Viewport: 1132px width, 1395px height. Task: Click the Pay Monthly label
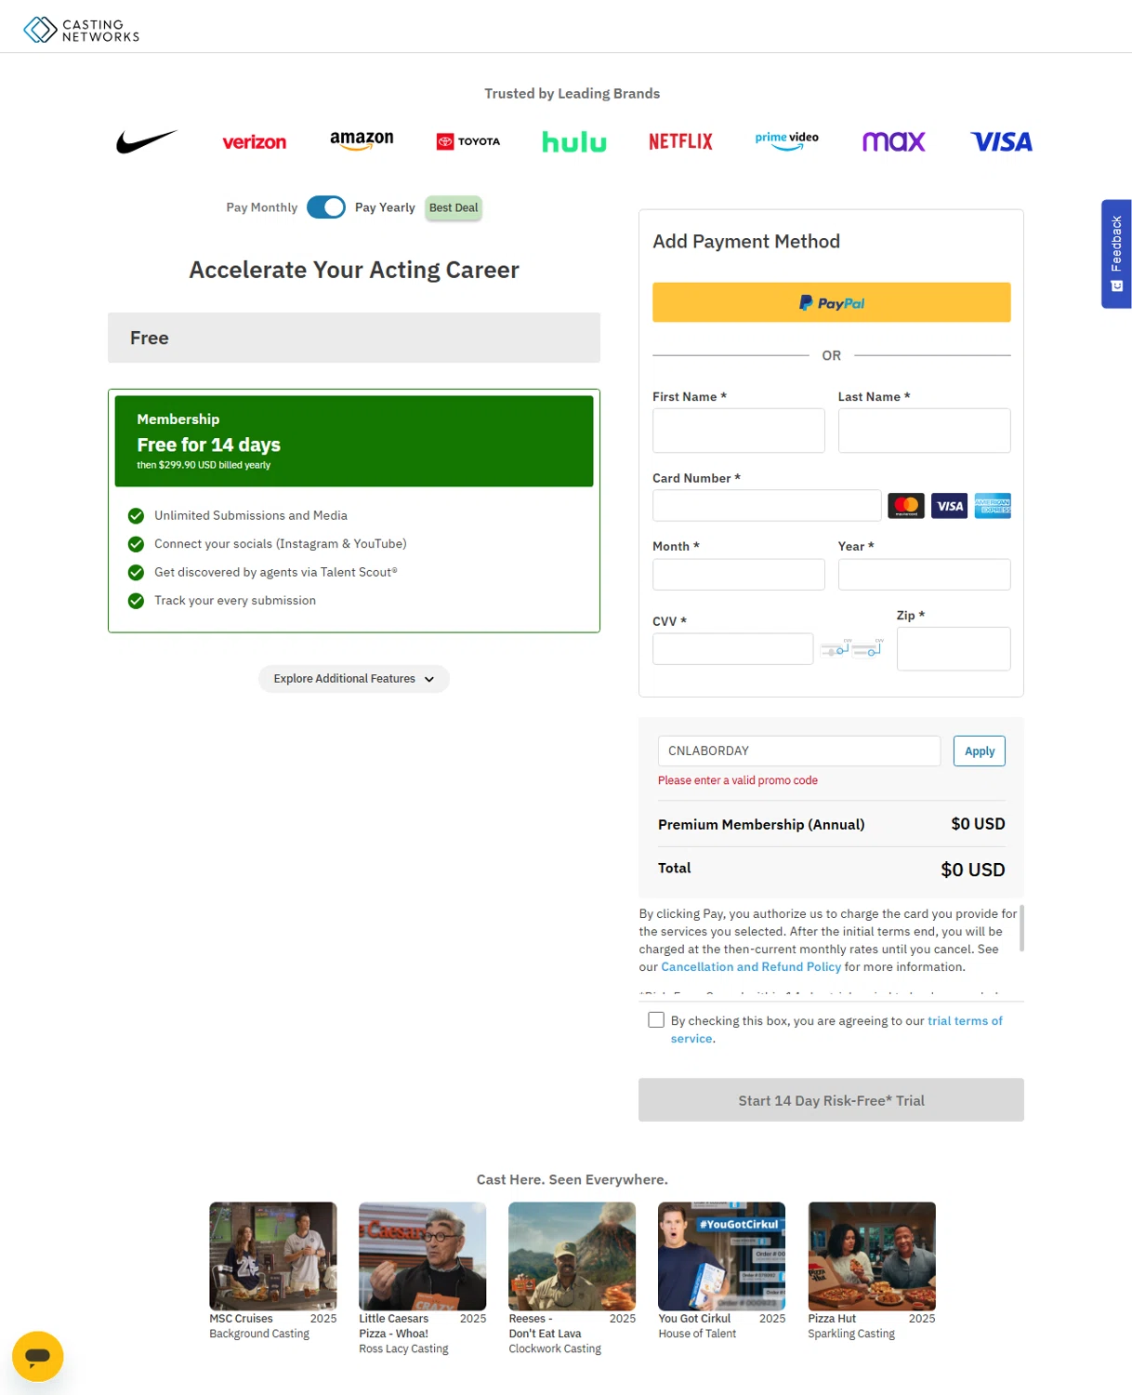262,207
